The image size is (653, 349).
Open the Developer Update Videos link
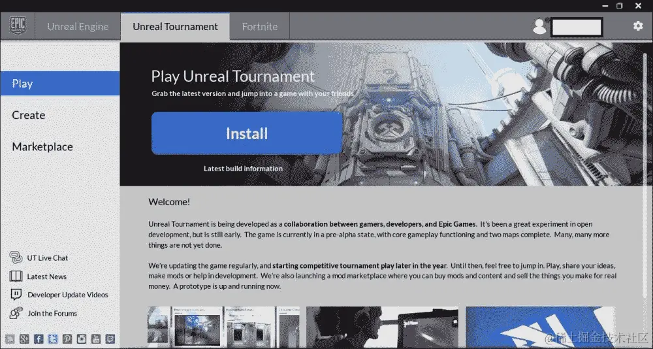coord(68,295)
